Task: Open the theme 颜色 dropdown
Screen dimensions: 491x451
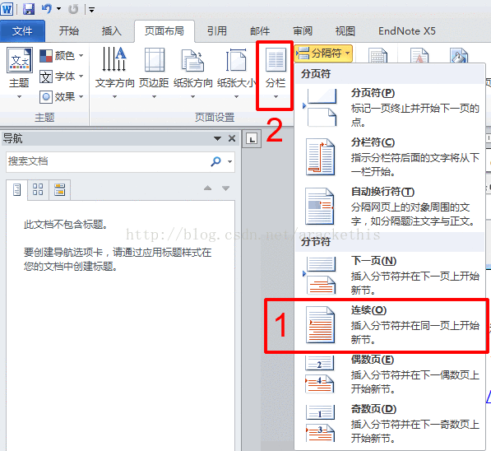Action: (x=62, y=56)
